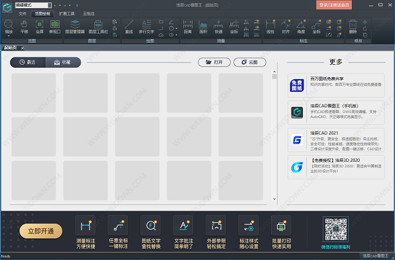The height and width of the screenshot is (260, 395).
Task: Open the 浩辰CAD看图王 (手机版) card
Action: [336, 113]
